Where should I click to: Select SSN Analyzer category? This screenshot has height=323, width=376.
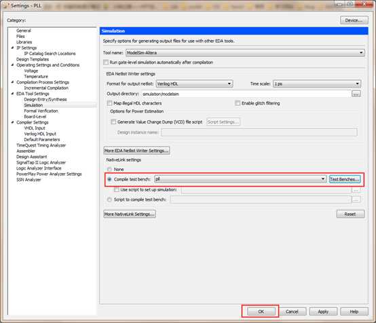point(29,180)
